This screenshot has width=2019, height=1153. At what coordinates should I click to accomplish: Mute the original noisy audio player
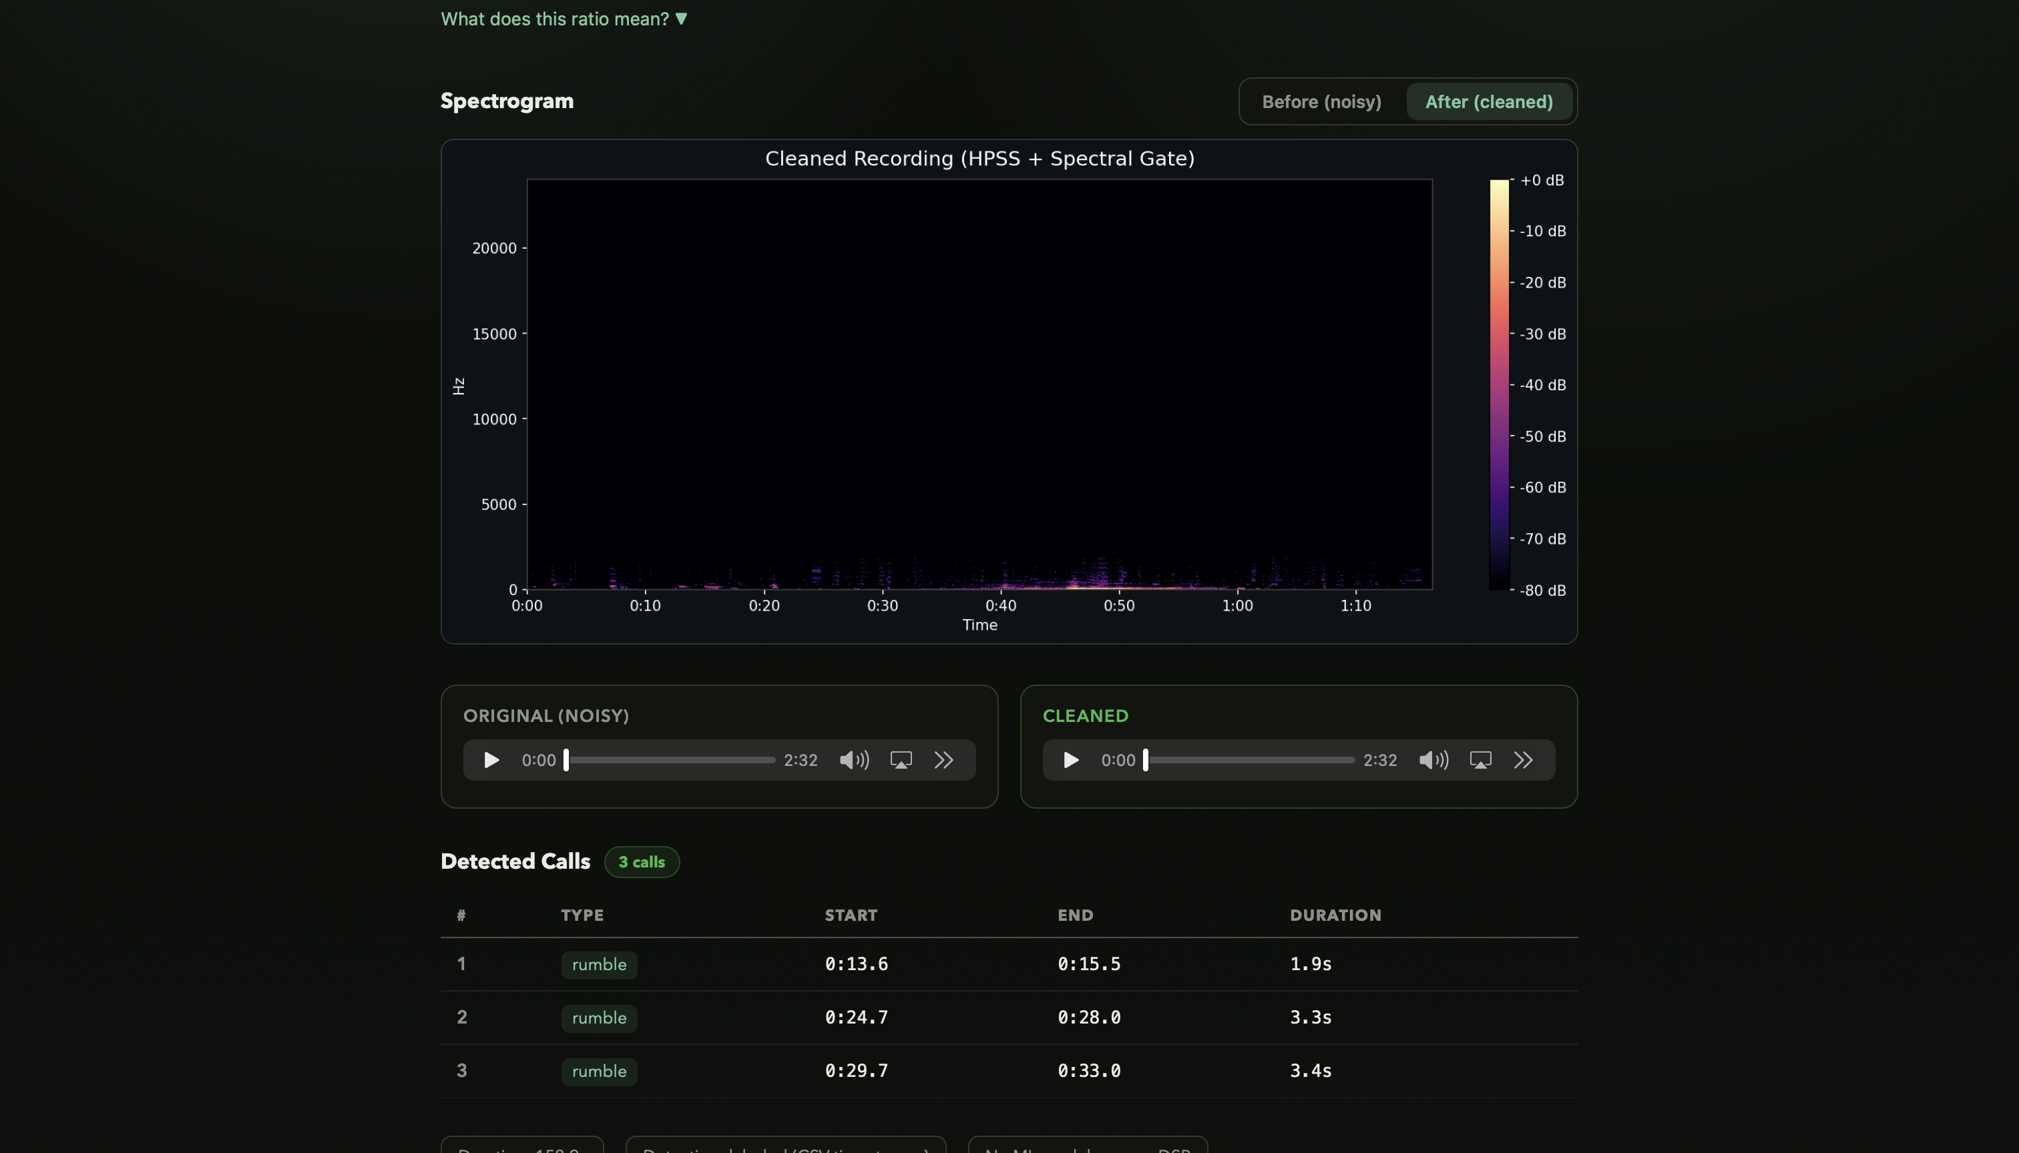853,760
